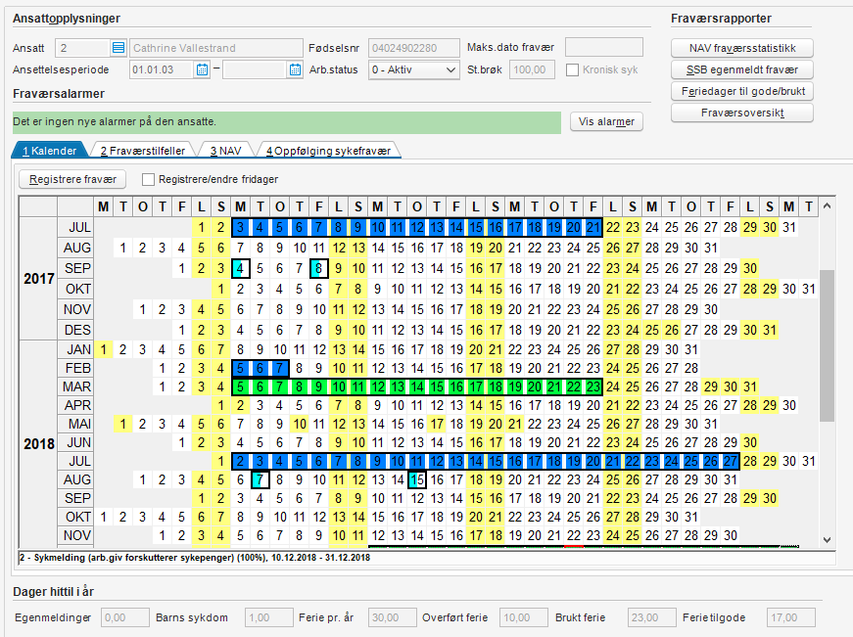Viewport: 853px width, 637px height.
Task: Click the Ferie tilgode field 17,00
Action: [791, 618]
